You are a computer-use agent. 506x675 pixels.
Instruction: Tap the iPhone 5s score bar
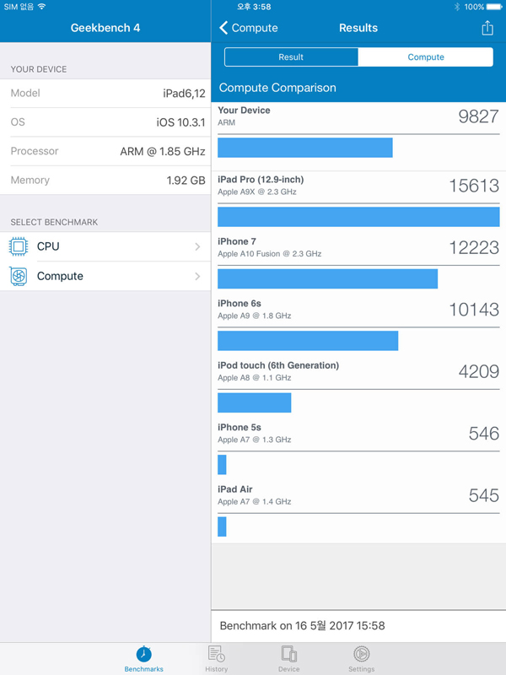click(222, 465)
